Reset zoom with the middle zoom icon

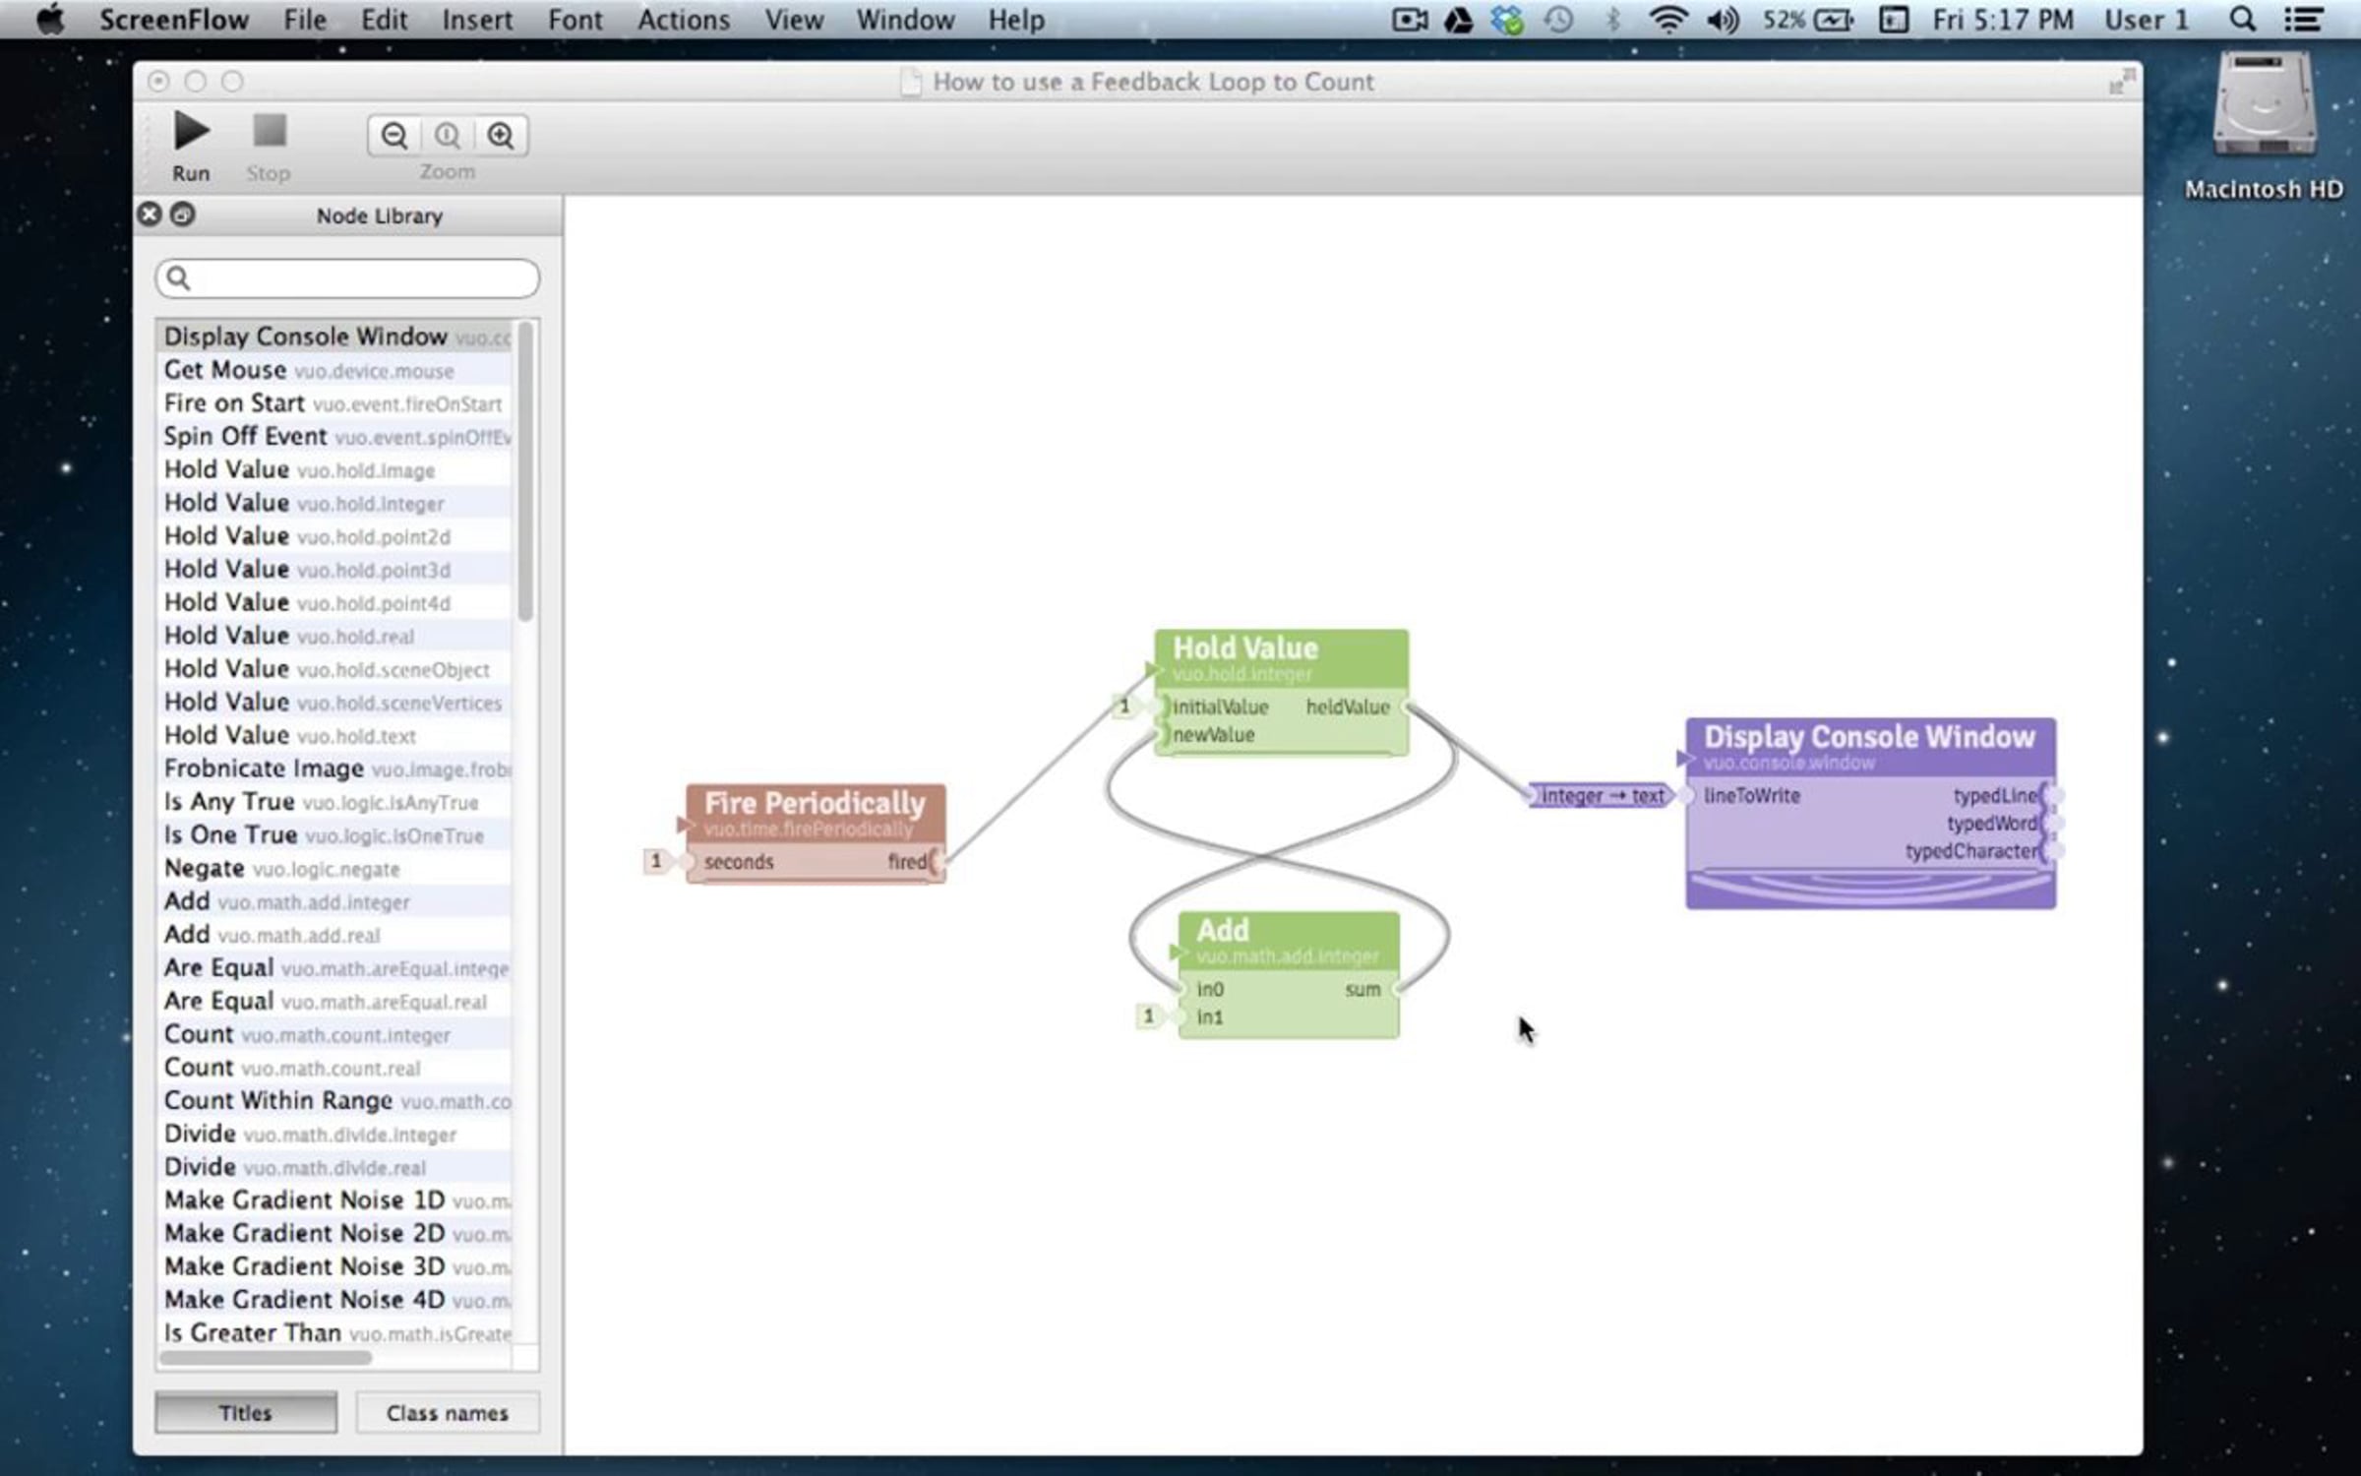(448, 136)
